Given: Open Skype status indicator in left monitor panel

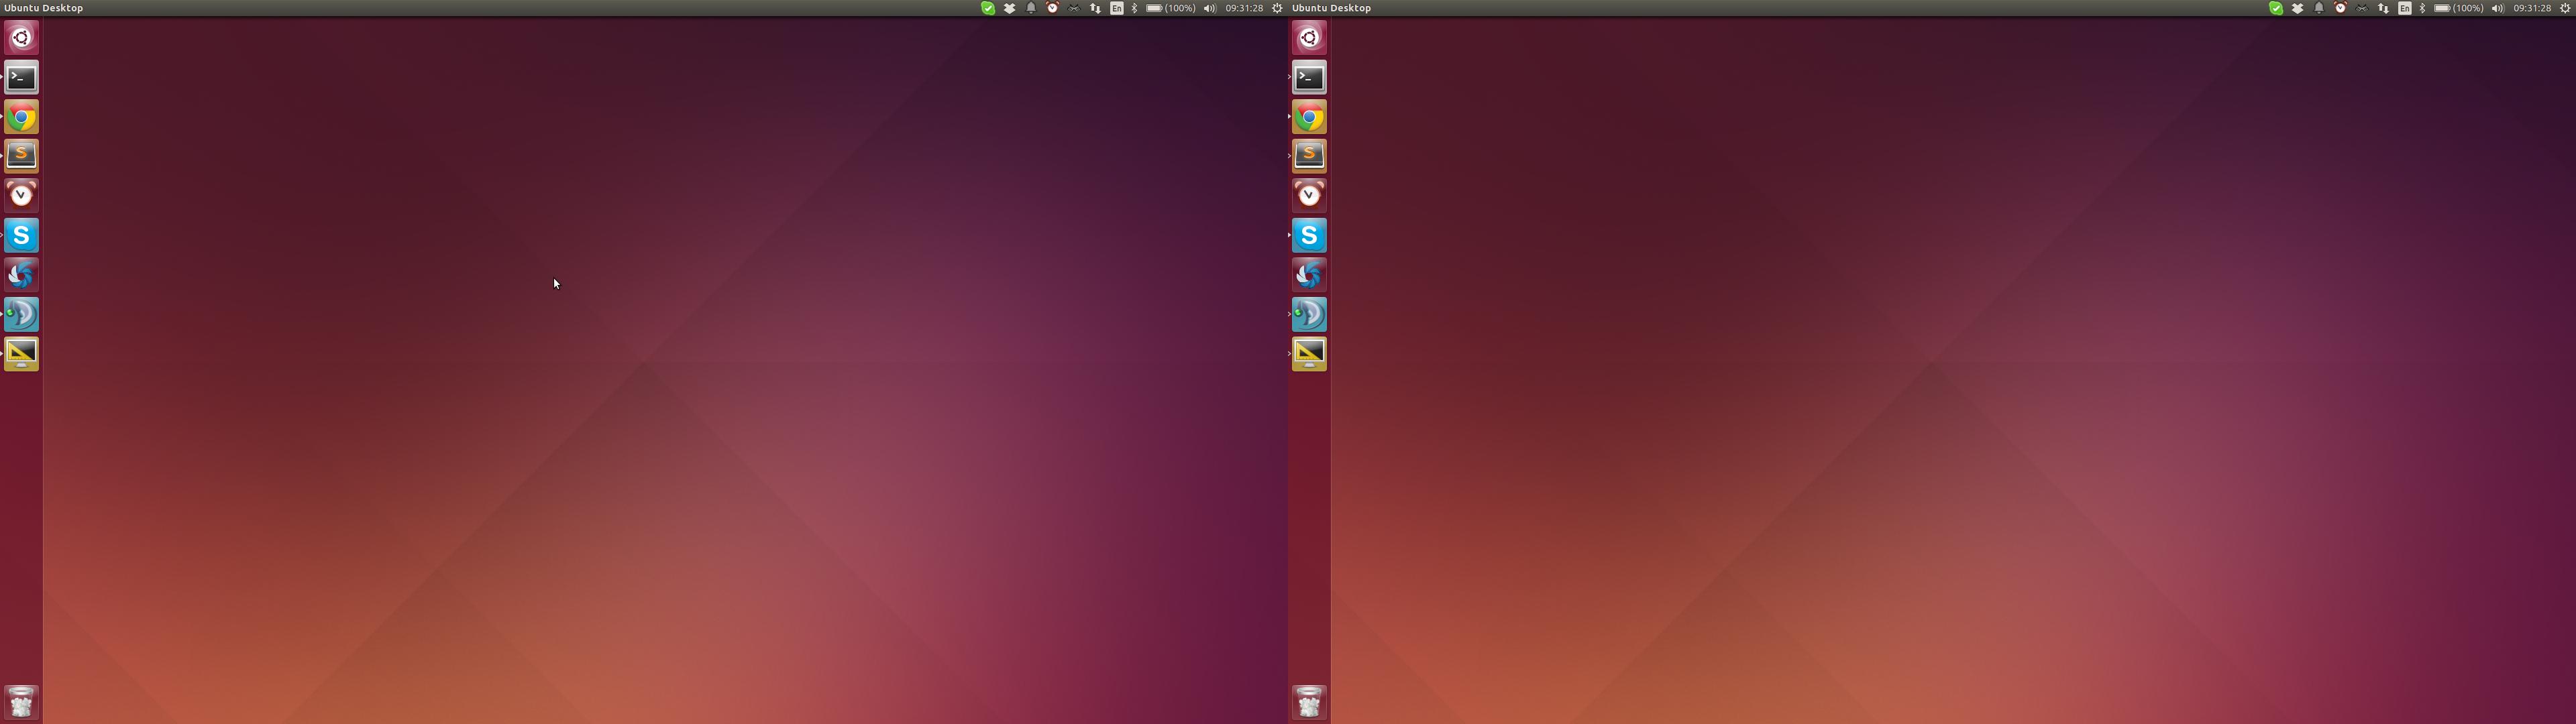Looking at the screenshot, I should click(x=988, y=8).
